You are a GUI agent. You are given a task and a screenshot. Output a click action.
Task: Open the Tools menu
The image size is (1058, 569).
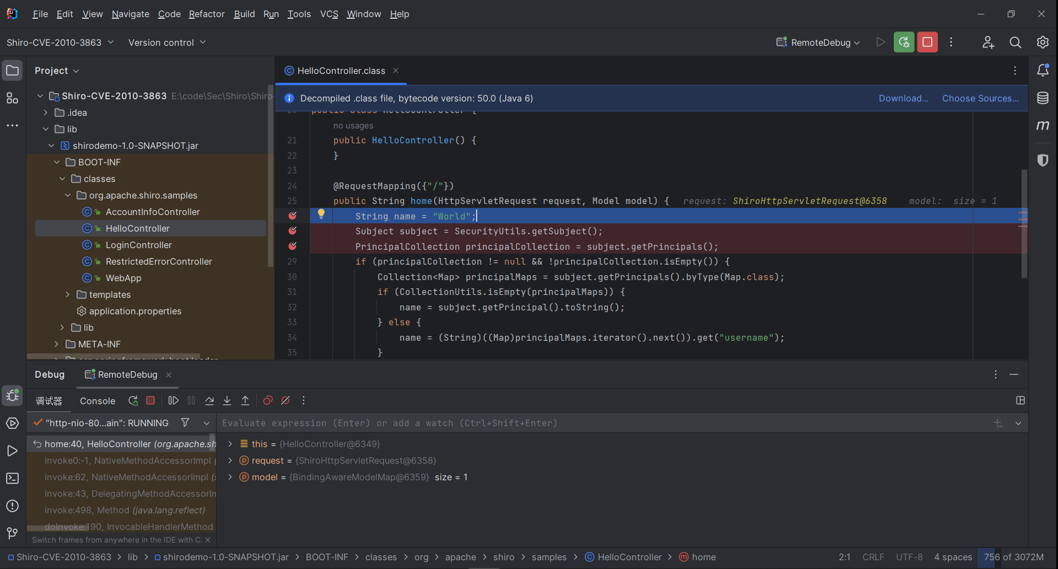299,14
